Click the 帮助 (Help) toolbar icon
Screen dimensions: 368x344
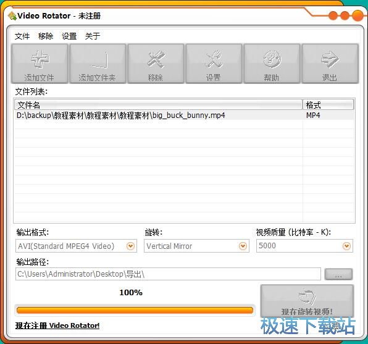coord(272,64)
